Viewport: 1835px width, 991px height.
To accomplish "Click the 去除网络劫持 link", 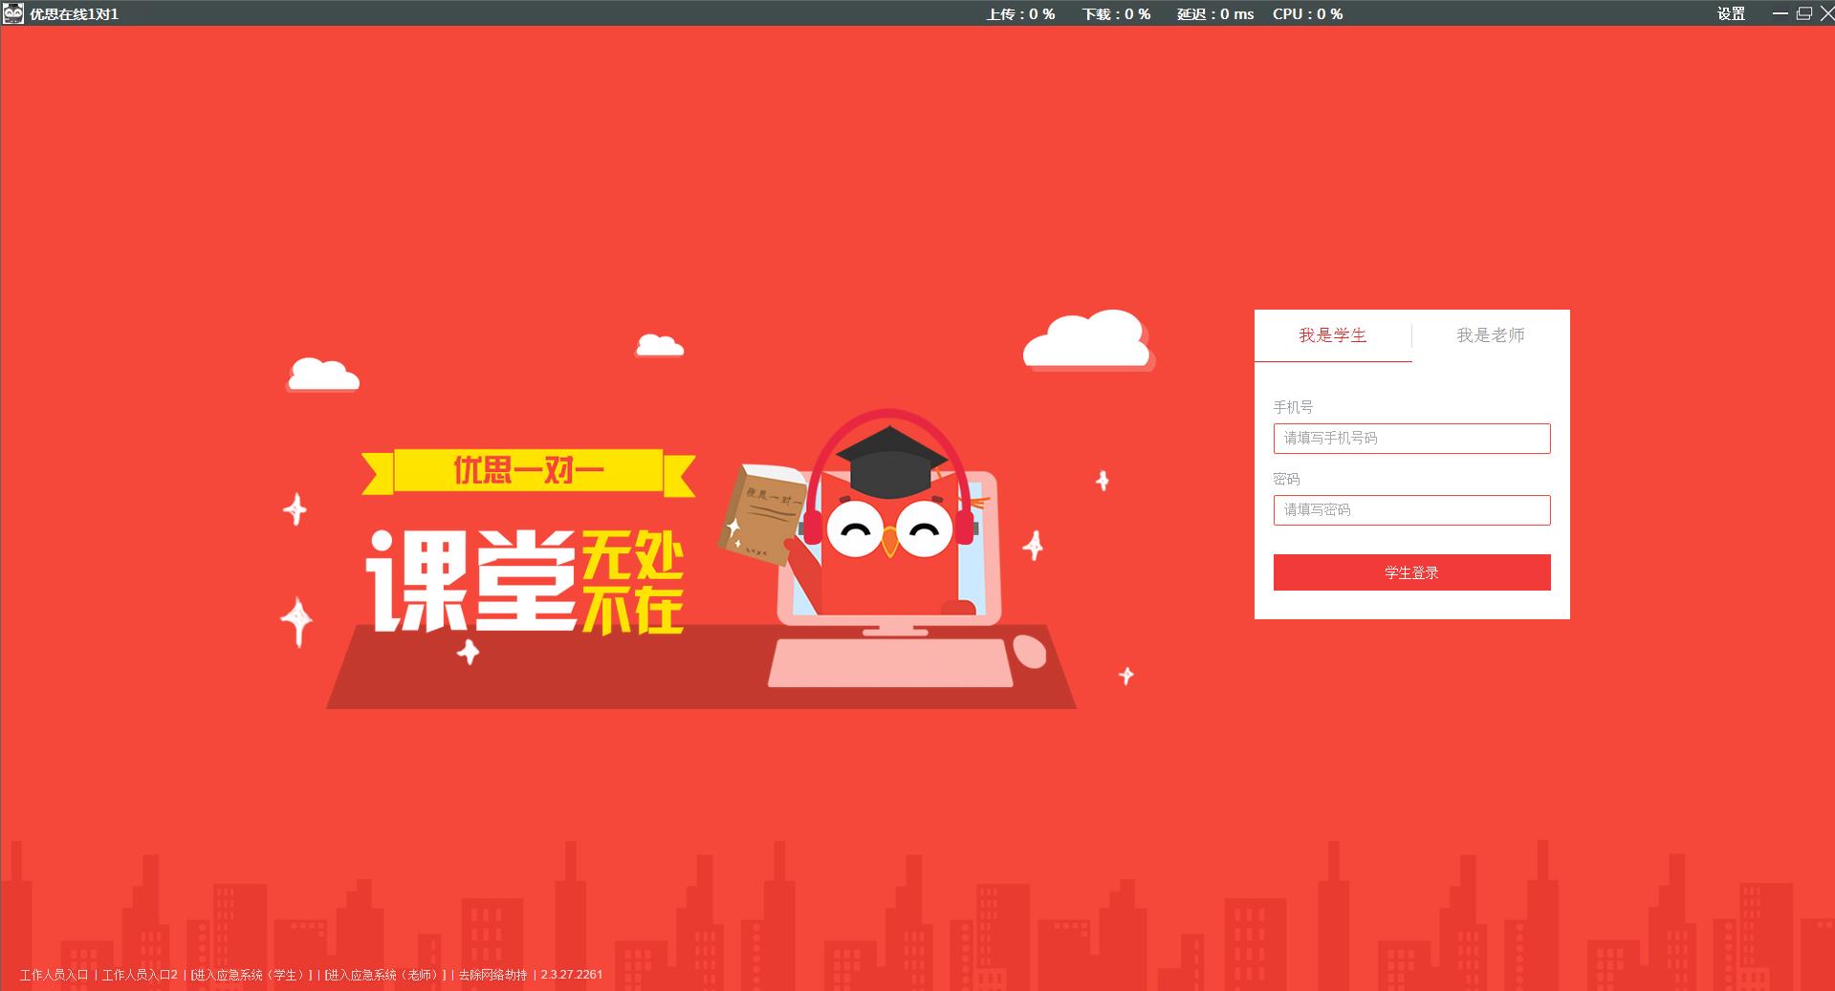I will [x=492, y=975].
